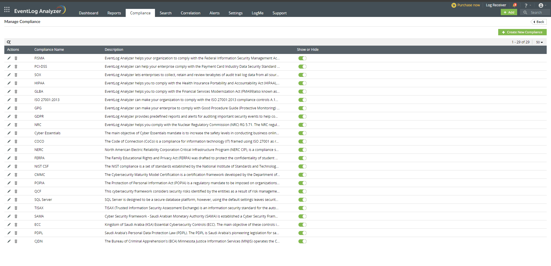Toggle the CJDN show/hide switch
This screenshot has width=551, height=266.
point(302,241)
